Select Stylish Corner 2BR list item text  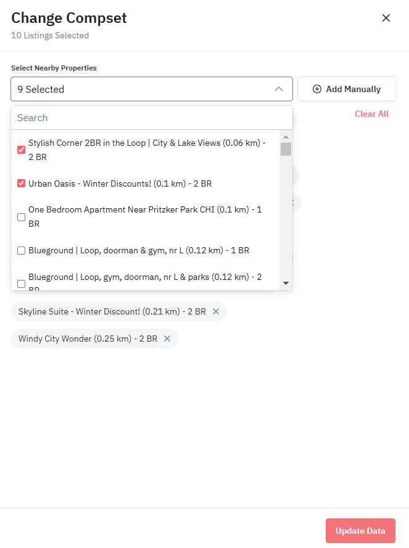click(147, 150)
